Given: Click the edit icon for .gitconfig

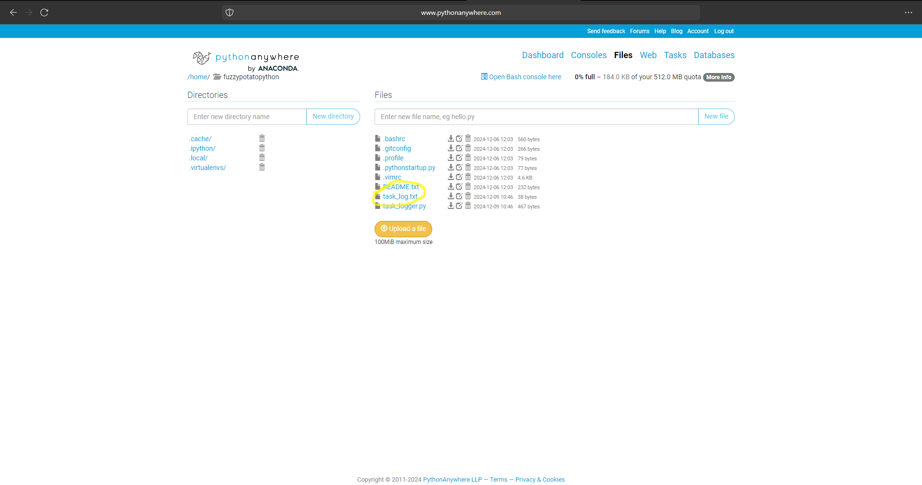Looking at the screenshot, I should click(x=459, y=148).
